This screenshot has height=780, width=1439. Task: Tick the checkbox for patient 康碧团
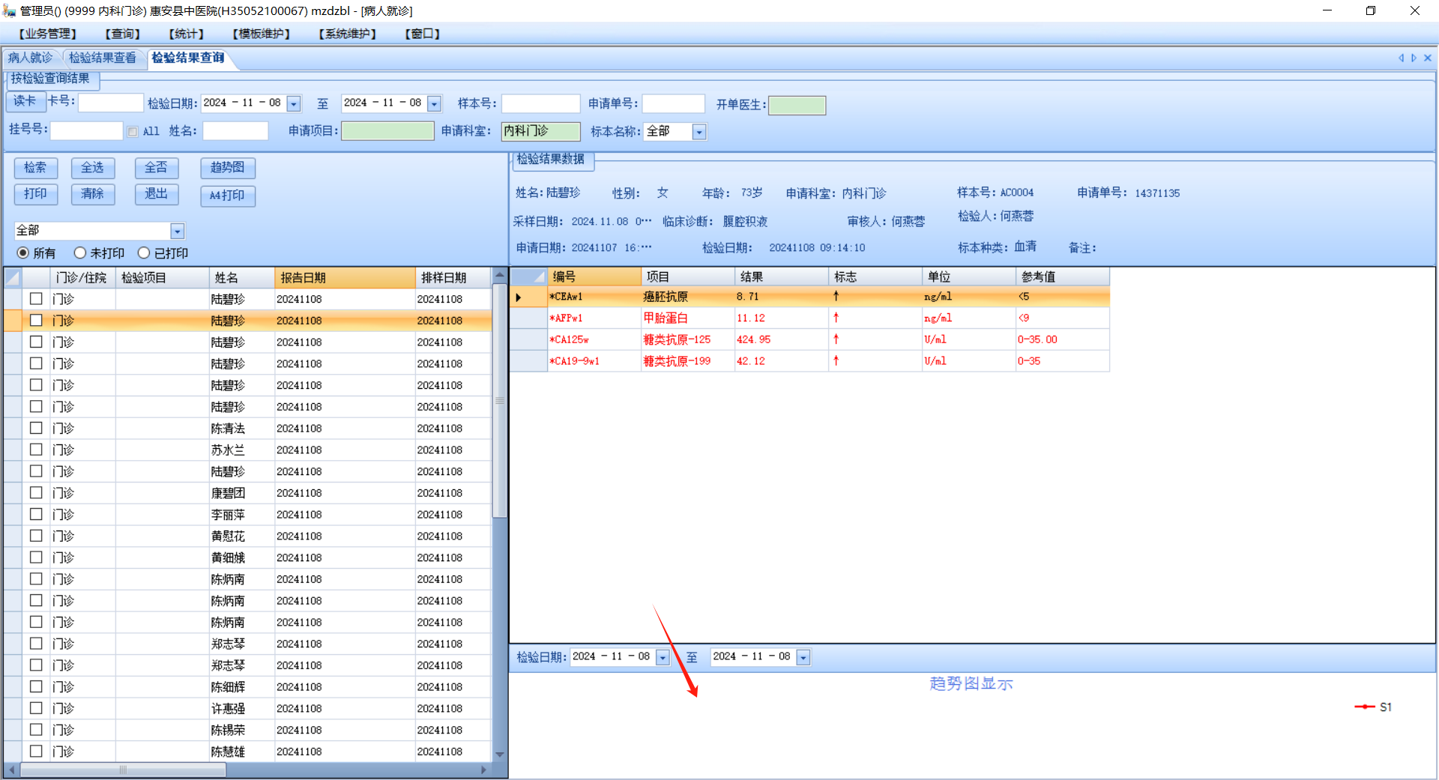point(36,492)
